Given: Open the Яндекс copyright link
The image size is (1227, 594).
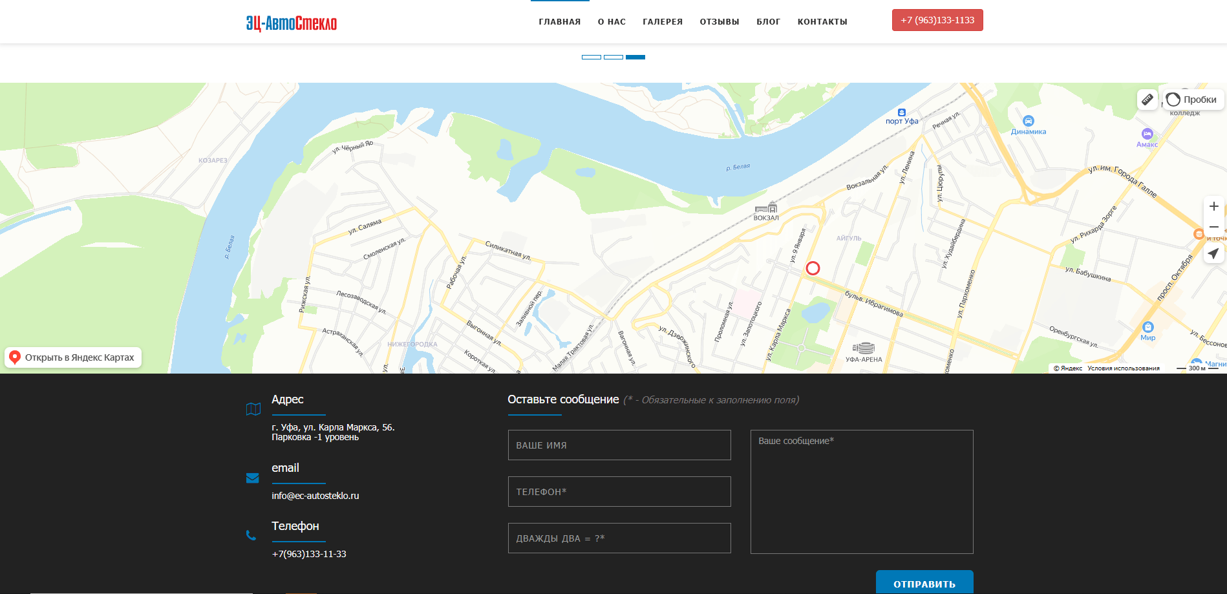Looking at the screenshot, I should [1068, 368].
